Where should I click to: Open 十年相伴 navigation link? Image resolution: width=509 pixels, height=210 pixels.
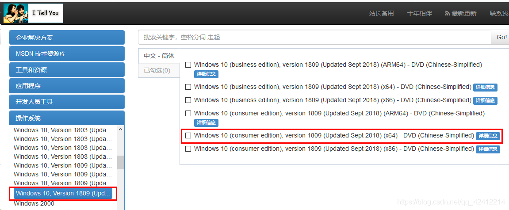tap(419, 13)
